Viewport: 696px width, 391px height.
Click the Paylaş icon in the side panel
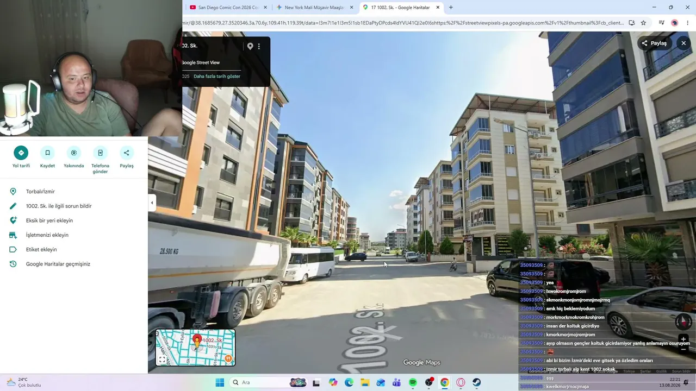coord(127,153)
